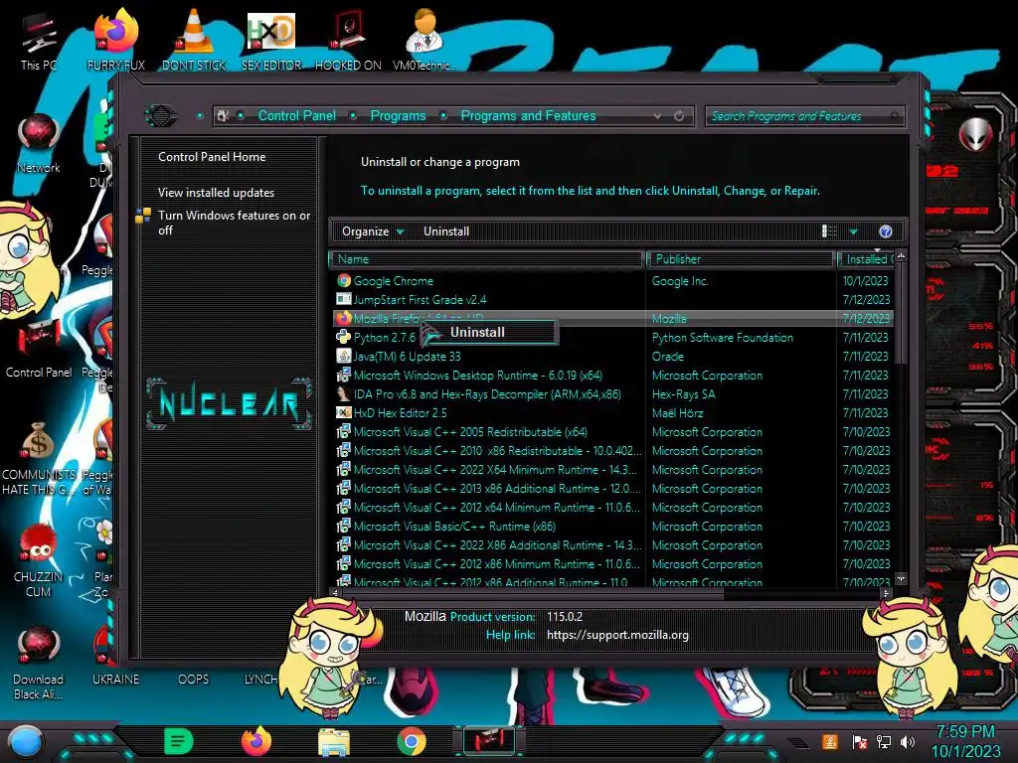
Task: Click the vertical scrollbar of program list
Action: coord(901,314)
